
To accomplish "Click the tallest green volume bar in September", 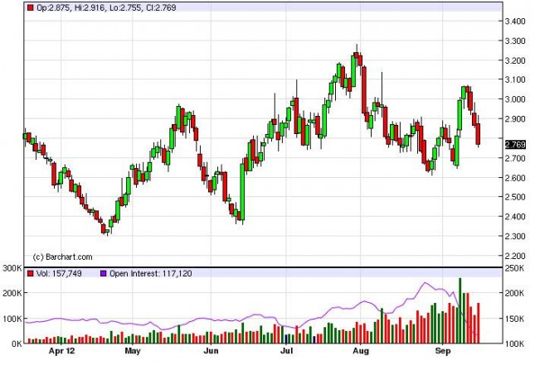I will pyautogui.click(x=460, y=310).
